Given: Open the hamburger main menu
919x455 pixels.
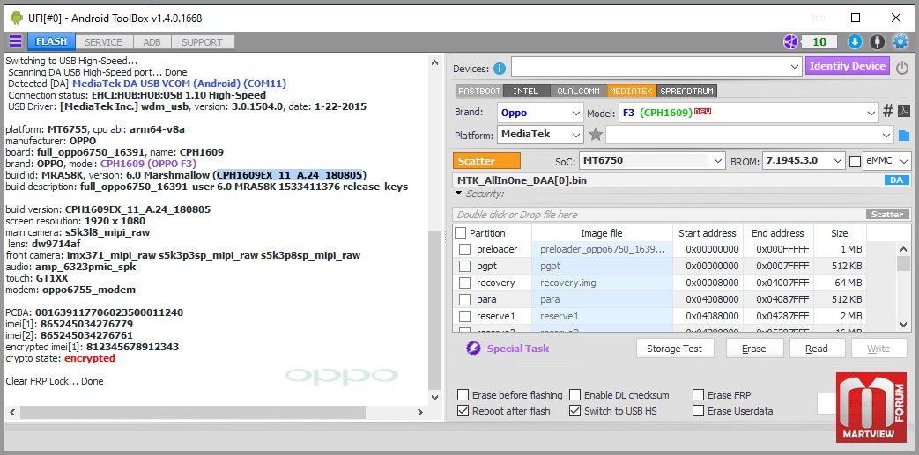Looking at the screenshot, I should point(15,41).
